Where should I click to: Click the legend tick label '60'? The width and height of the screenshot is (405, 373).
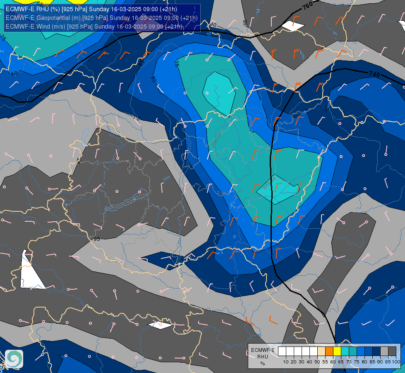pyautogui.click(x=333, y=362)
